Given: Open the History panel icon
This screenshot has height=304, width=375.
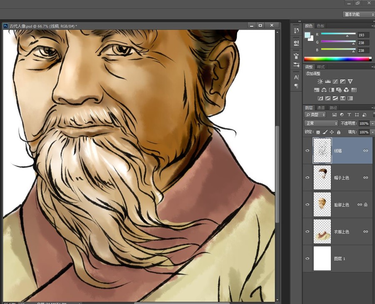Looking at the screenshot, I should coord(297,30).
